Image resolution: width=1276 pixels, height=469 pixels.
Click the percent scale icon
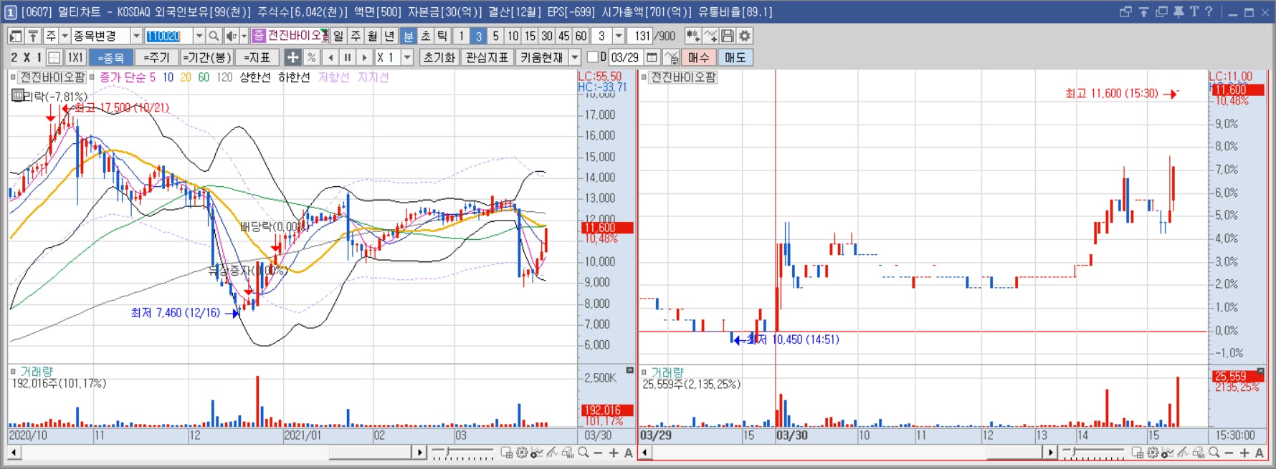point(311,57)
